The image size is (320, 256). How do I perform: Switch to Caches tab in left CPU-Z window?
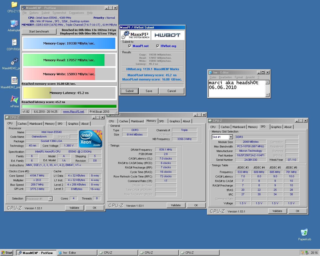pos(22,124)
